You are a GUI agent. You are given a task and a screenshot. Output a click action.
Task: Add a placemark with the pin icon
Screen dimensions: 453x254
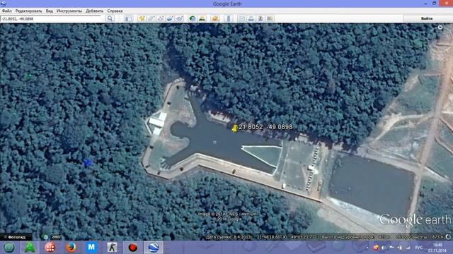coord(142,19)
